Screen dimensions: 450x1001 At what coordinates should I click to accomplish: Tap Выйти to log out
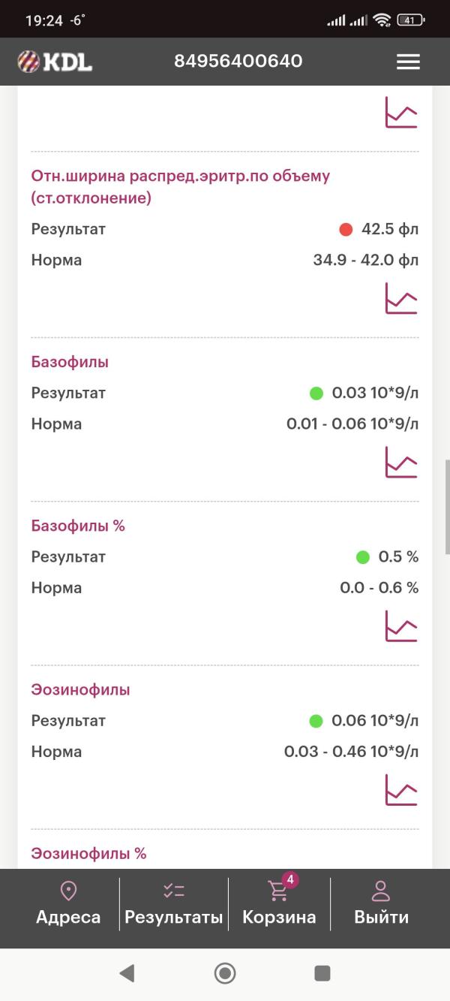coord(381,903)
